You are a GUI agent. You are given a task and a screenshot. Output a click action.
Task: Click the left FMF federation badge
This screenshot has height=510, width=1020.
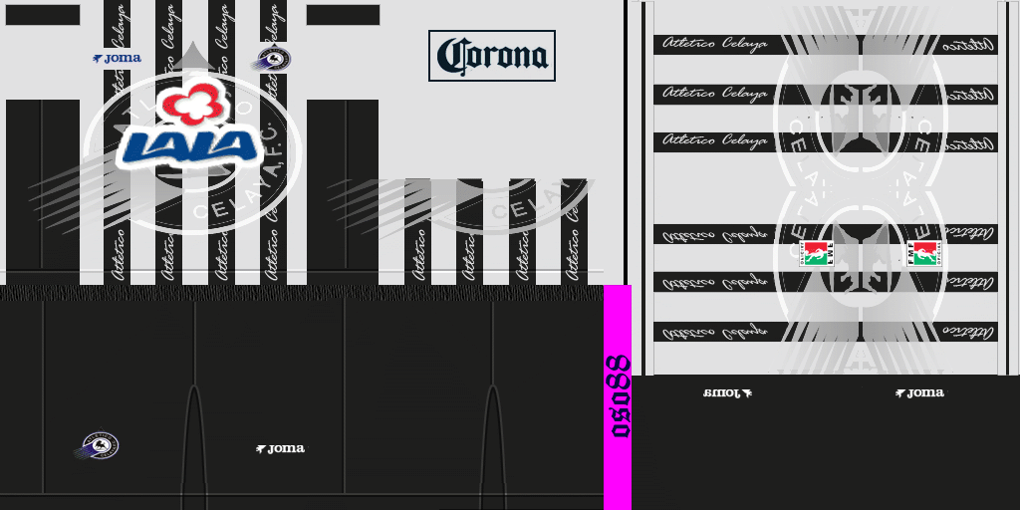[x=817, y=253]
